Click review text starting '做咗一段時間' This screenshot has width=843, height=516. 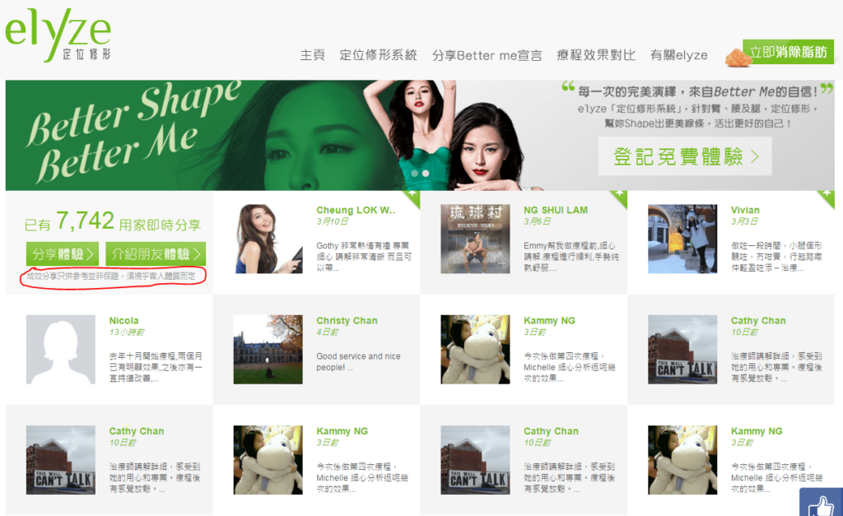click(x=776, y=257)
